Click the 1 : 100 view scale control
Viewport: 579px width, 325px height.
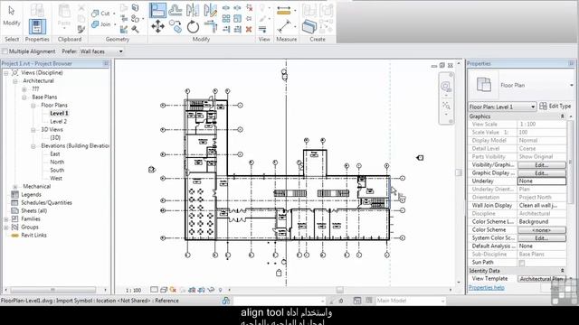point(133,291)
